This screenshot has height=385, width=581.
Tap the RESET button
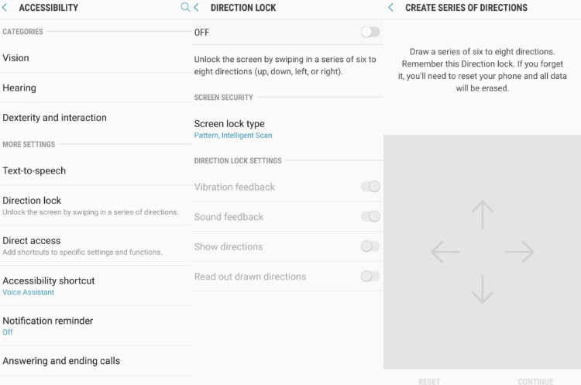429,381
